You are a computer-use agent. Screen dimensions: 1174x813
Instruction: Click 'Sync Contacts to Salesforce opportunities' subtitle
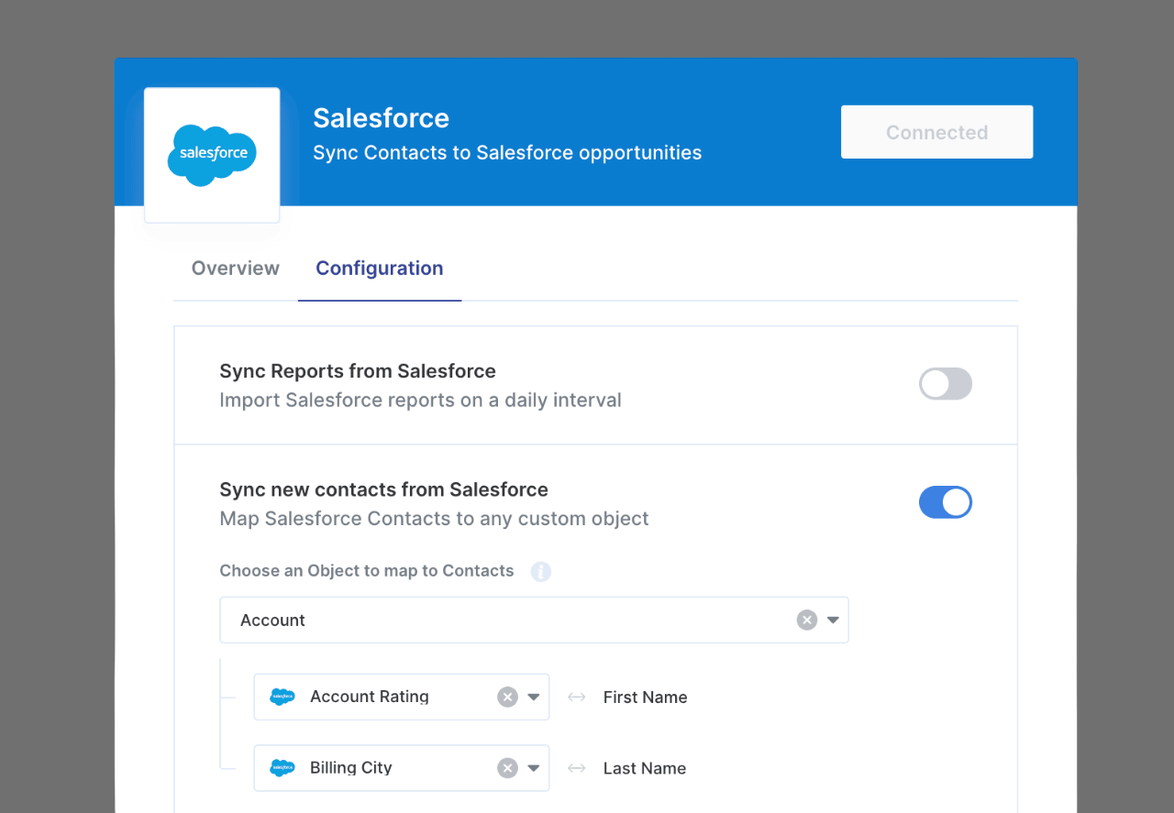coord(507,153)
